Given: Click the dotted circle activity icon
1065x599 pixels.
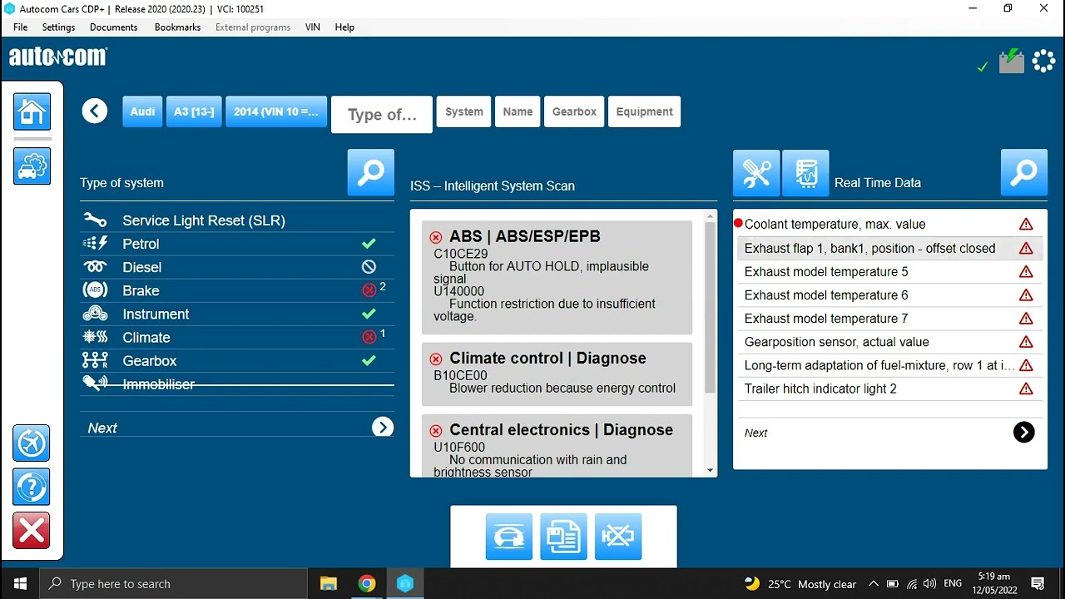Looking at the screenshot, I should [1043, 61].
